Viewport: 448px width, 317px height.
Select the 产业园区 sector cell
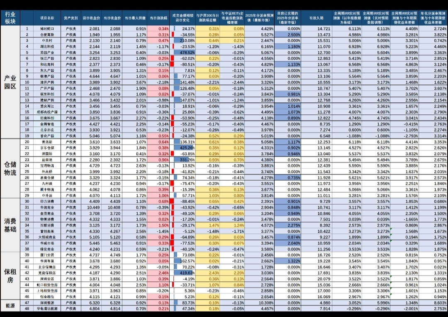[10, 82]
